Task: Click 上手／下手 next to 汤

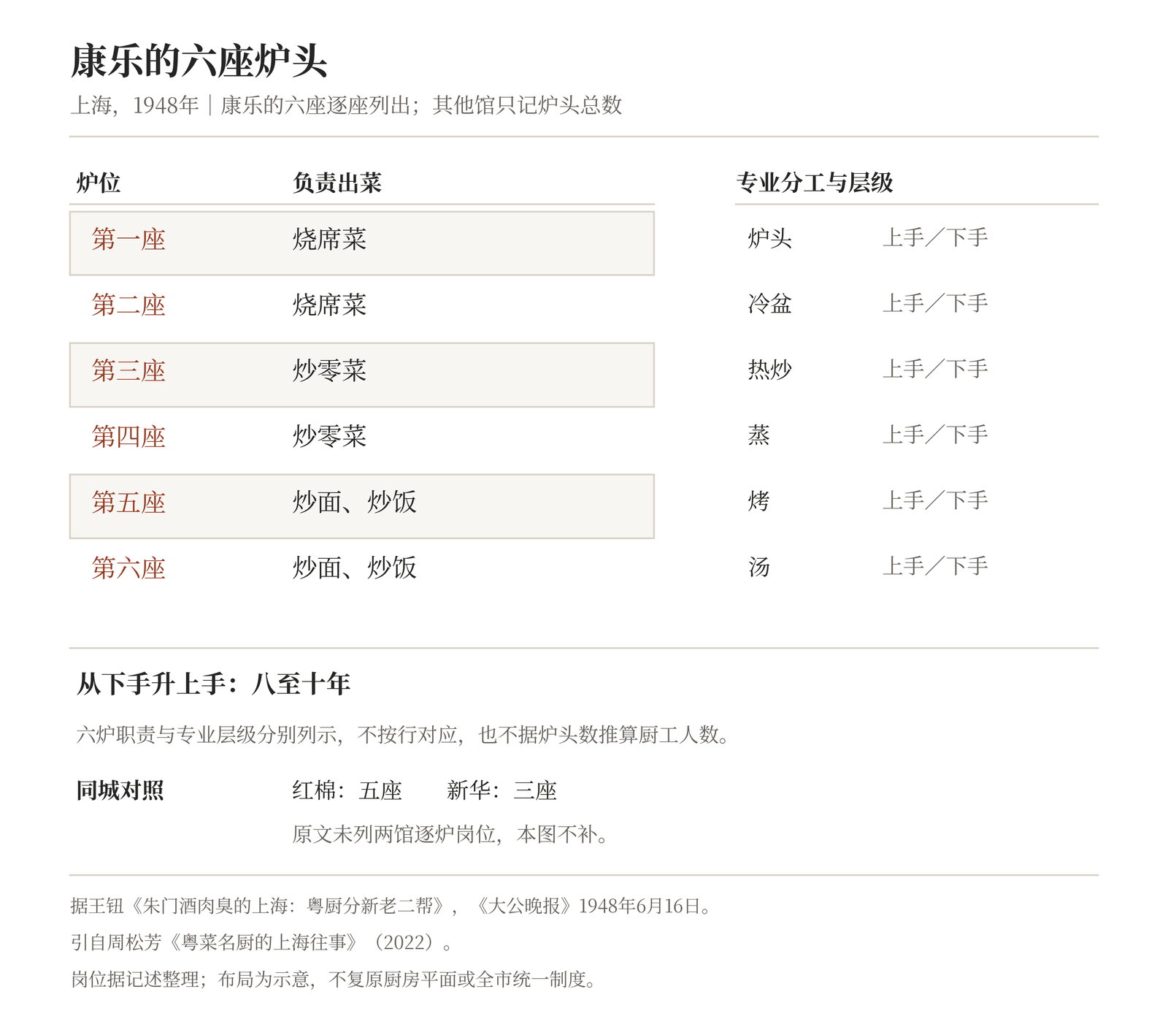Action: [x=935, y=567]
